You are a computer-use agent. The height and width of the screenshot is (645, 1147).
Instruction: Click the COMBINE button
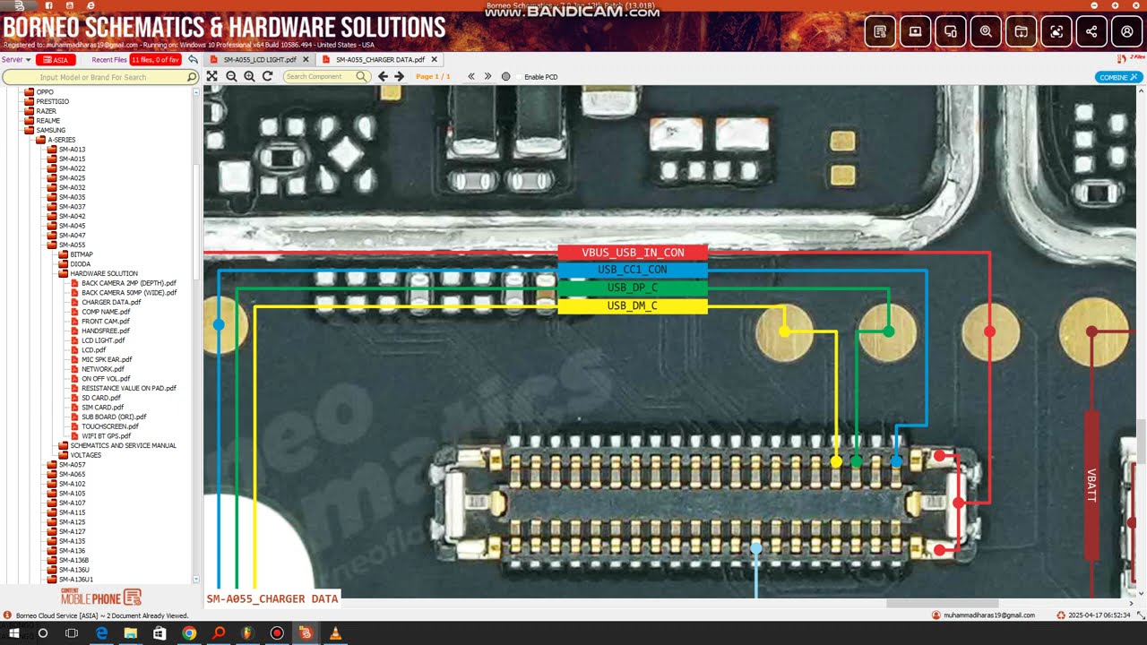click(1117, 77)
